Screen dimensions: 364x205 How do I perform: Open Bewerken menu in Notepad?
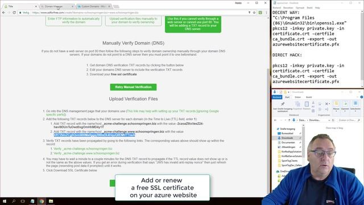[288, 7]
